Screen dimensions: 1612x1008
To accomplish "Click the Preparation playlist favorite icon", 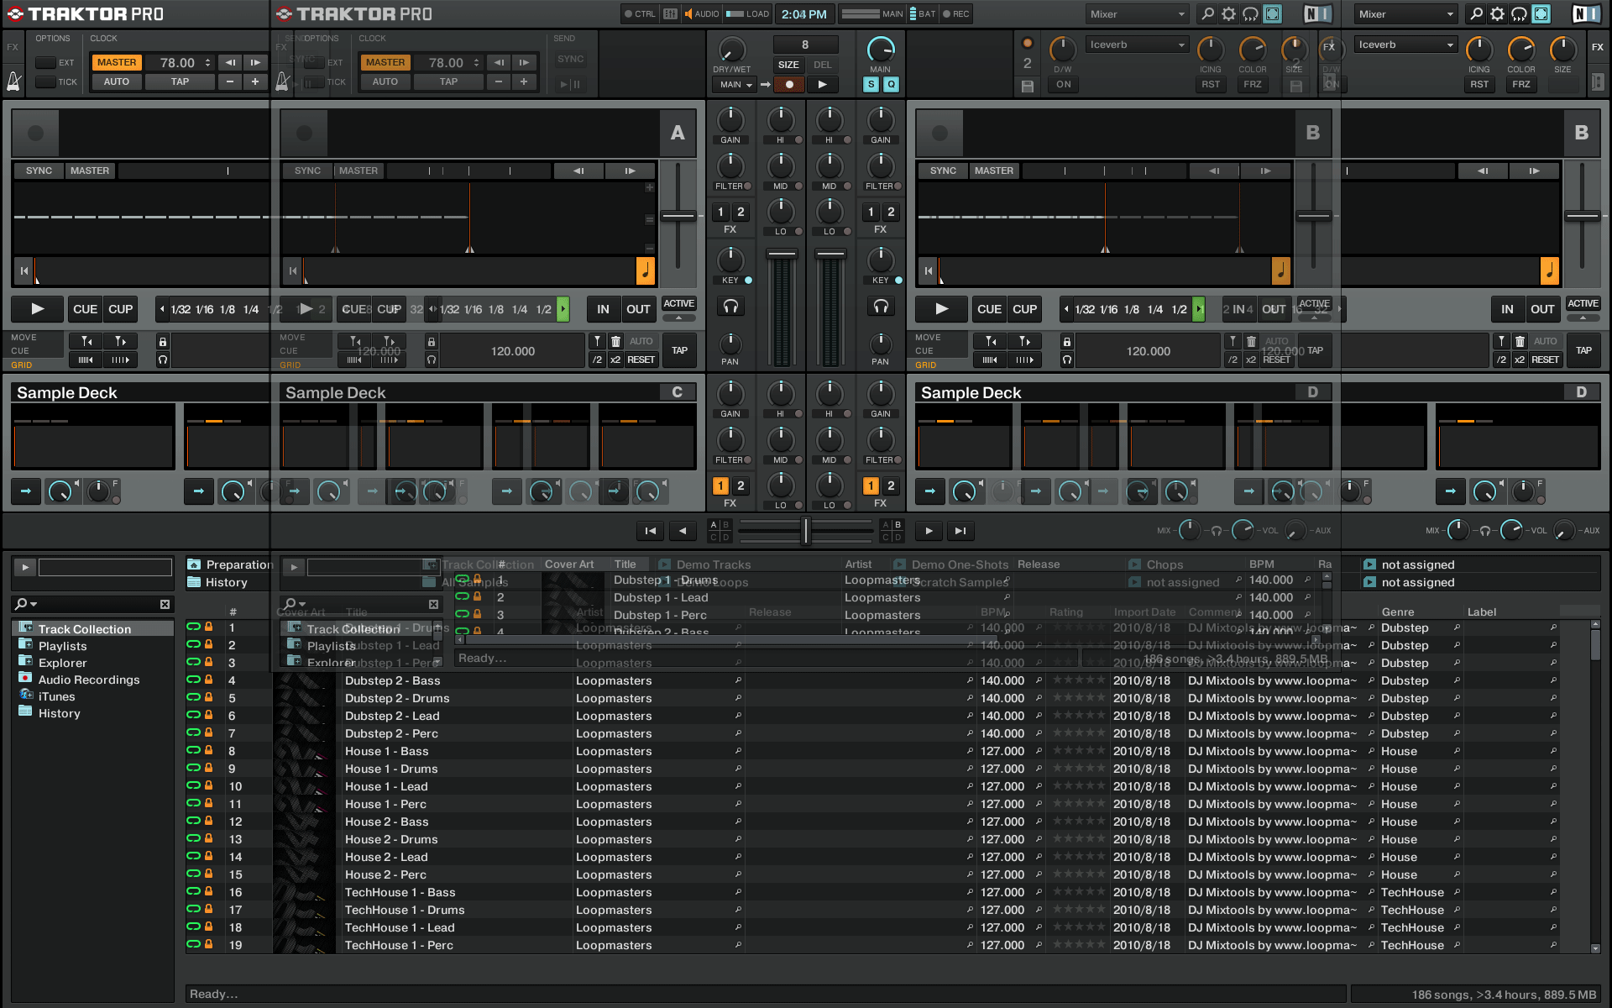I will click(x=194, y=564).
